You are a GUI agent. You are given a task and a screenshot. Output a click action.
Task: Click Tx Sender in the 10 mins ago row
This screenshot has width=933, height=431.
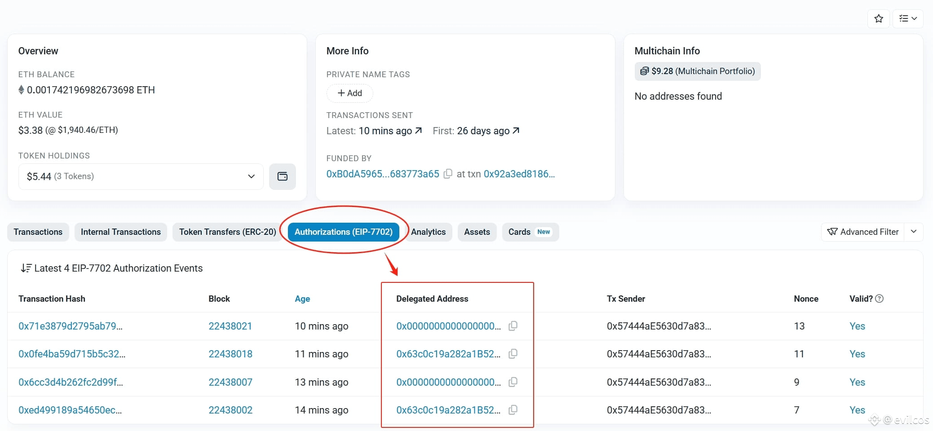coord(659,326)
